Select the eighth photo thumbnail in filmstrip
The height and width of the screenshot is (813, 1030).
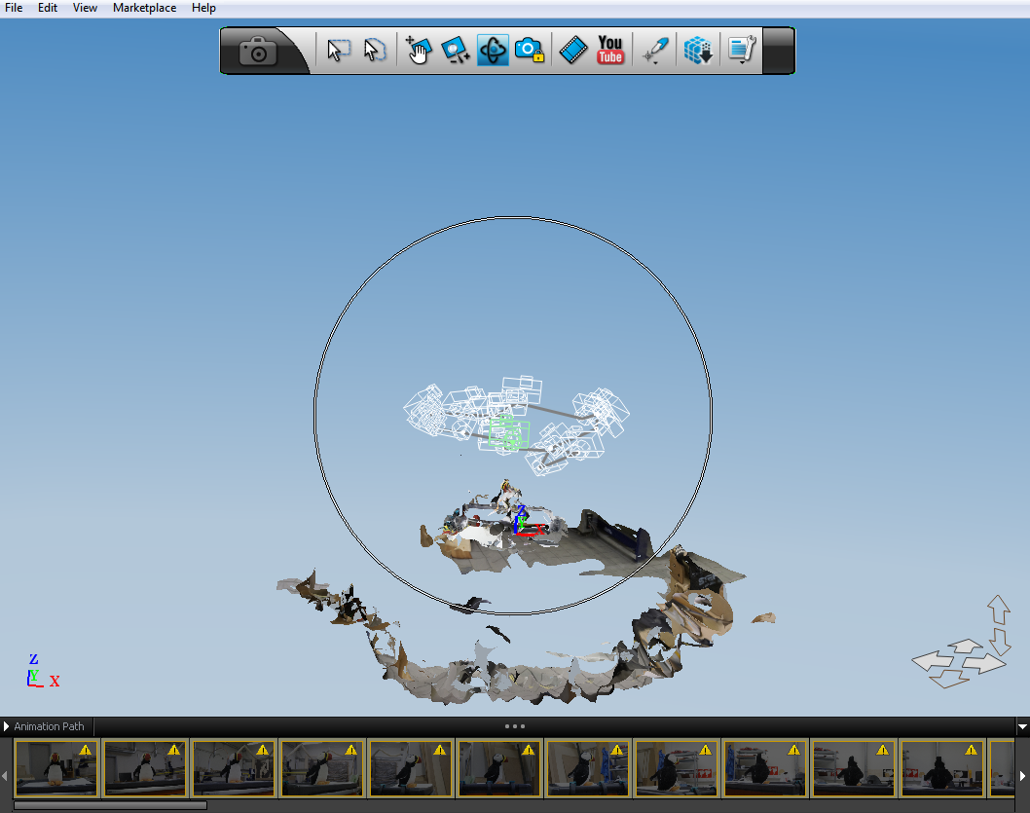tap(676, 768)
